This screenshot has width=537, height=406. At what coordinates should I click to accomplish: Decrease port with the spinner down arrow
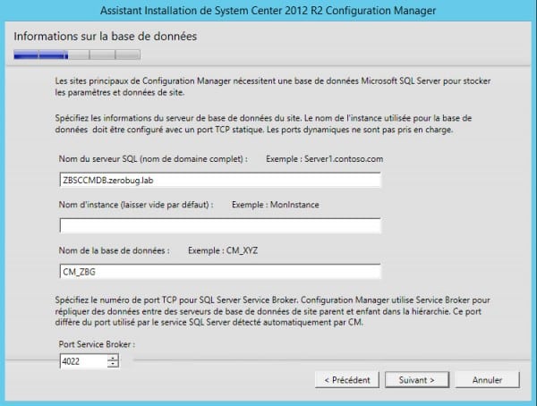click(x=113, y=364)
